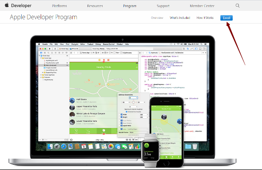
Task: Toggle the Constrain to margins checkbox
Action: click(126, 112)
